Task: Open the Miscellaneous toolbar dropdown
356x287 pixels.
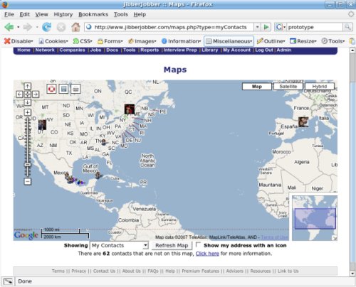Action: pyautogui.click(x=229, y=41)
